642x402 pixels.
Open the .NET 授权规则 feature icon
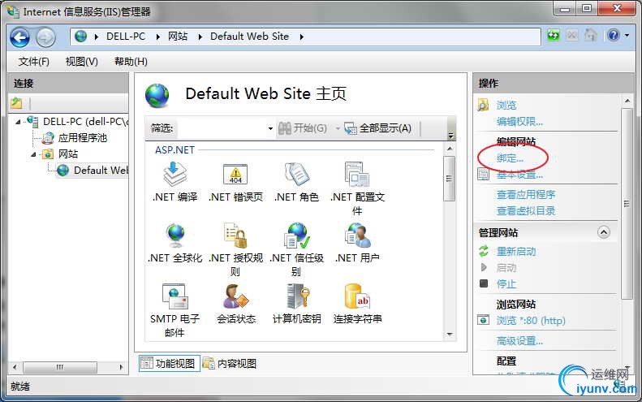[235, 236]
